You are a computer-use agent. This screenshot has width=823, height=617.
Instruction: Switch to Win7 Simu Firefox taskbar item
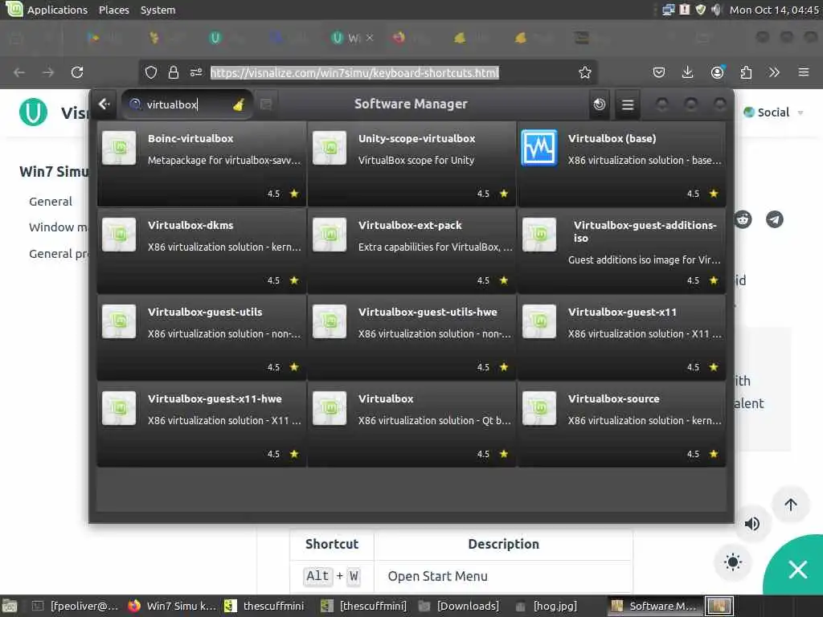point(173,606)
